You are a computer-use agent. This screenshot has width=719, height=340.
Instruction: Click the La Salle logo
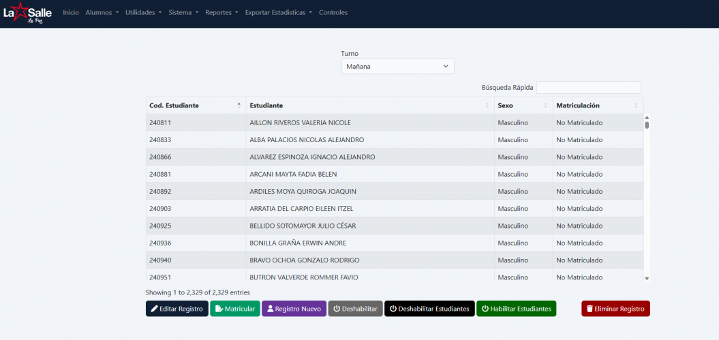[x=27, y=13]
